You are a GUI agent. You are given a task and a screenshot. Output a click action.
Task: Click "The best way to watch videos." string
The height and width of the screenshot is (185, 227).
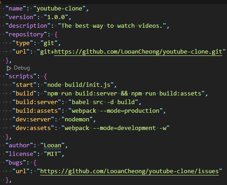click(x=112, y=26)
